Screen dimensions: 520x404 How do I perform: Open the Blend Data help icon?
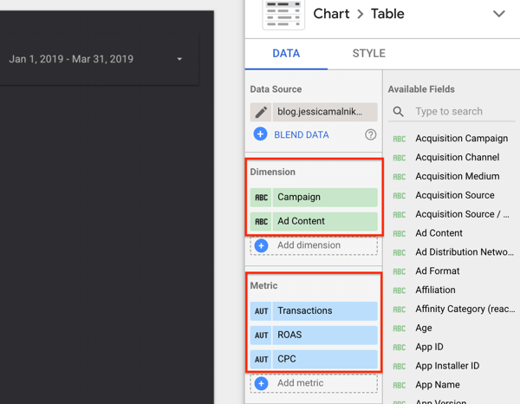(x=370, y=134)
